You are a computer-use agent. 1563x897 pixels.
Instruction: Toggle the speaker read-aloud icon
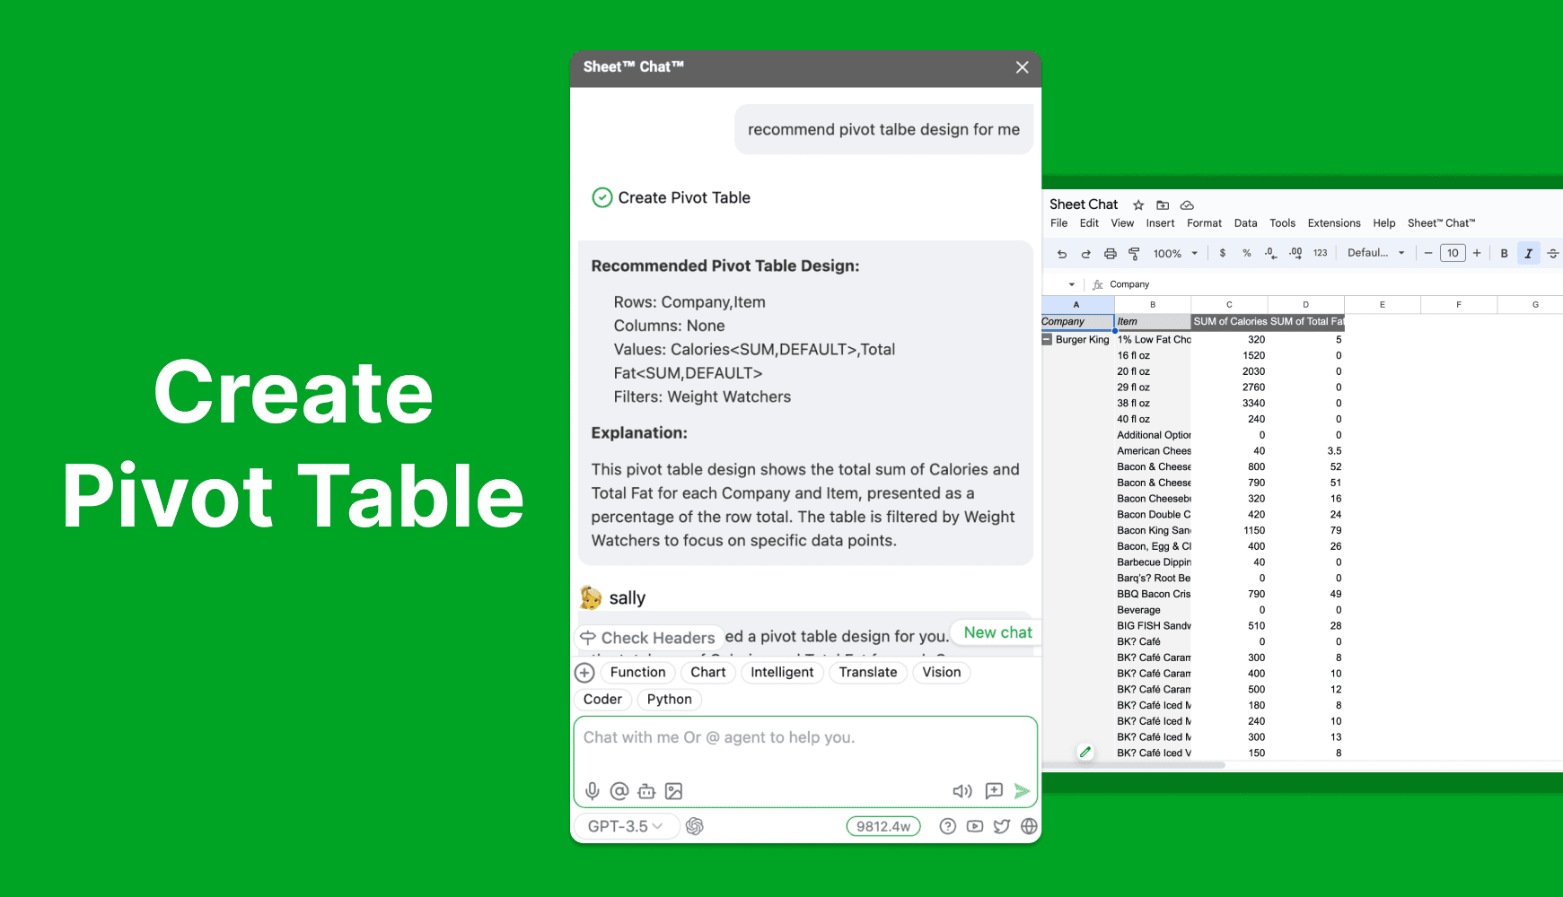click(962, 791)
